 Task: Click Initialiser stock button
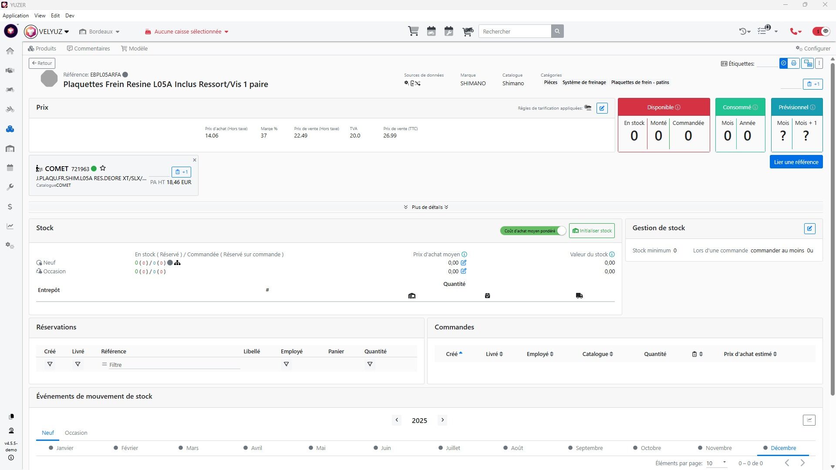[591, 231]
